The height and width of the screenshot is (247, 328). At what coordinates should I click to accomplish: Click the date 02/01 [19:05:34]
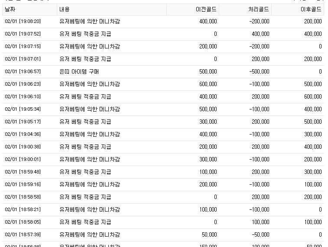click(x=23, y=109)
